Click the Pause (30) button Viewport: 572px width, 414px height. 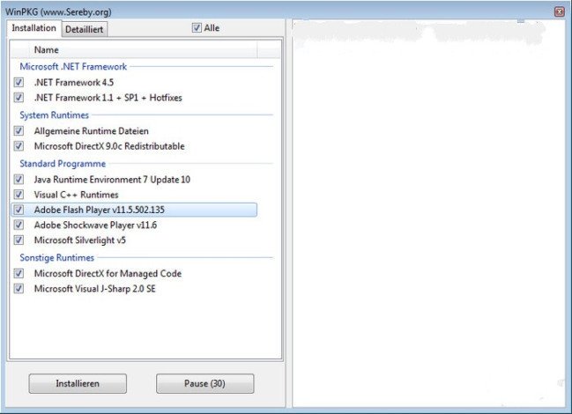(204, 383)
